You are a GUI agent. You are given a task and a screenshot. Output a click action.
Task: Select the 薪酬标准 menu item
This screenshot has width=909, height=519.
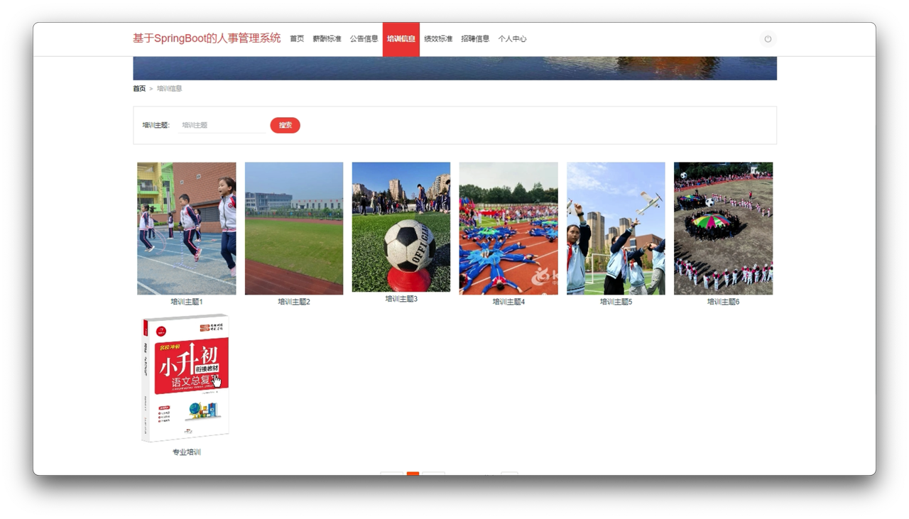pos(327,39)
